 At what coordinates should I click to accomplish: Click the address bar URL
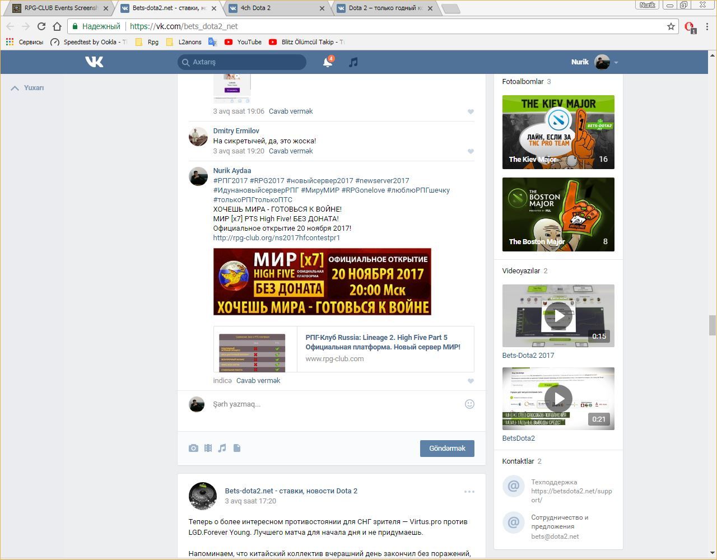click(x=184, y=26)
